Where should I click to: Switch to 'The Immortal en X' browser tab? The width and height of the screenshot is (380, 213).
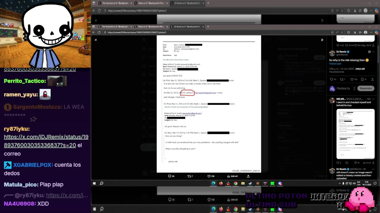click(x=115, y=27)
